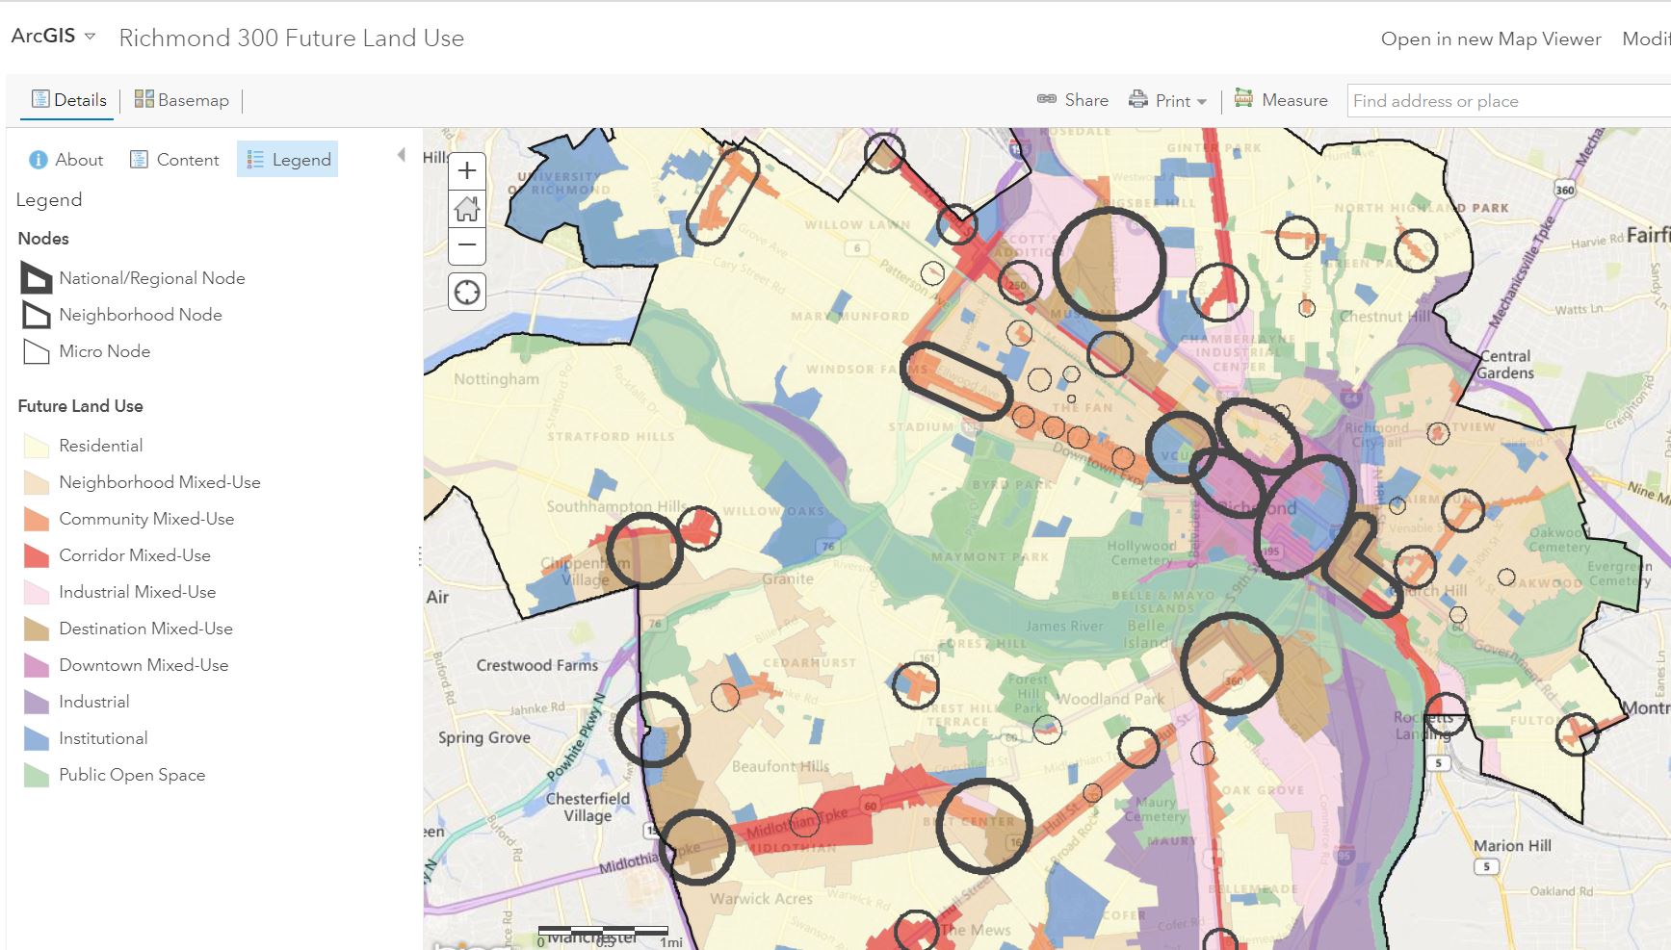1671x950 pixels.
Task: Zoom in on the map
Action: click(467, 170)
